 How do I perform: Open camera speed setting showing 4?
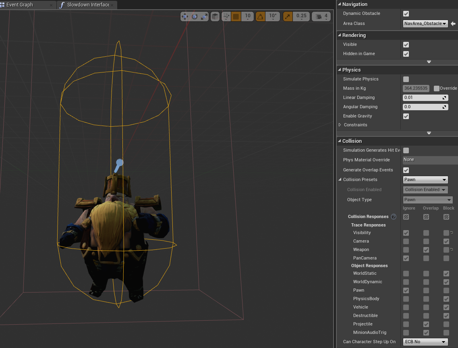321,16
